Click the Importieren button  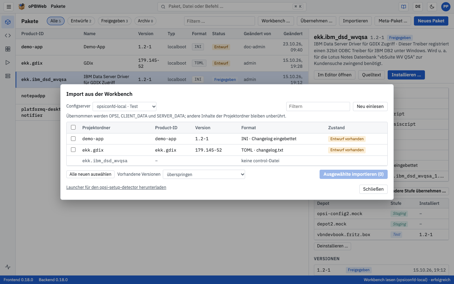click(x=355, y=21)
